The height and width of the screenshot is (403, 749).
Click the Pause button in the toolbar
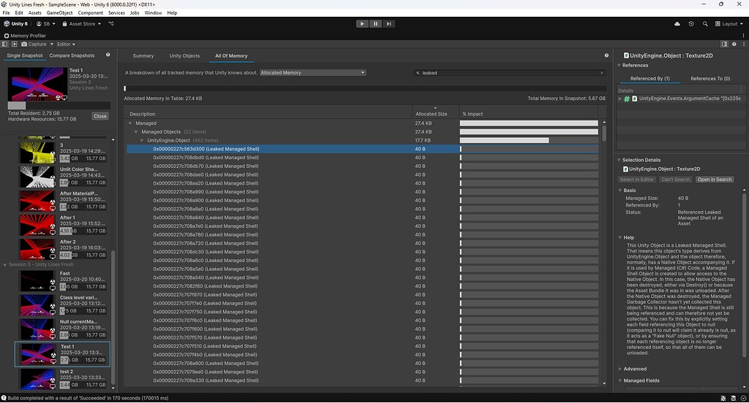[375, 24]
